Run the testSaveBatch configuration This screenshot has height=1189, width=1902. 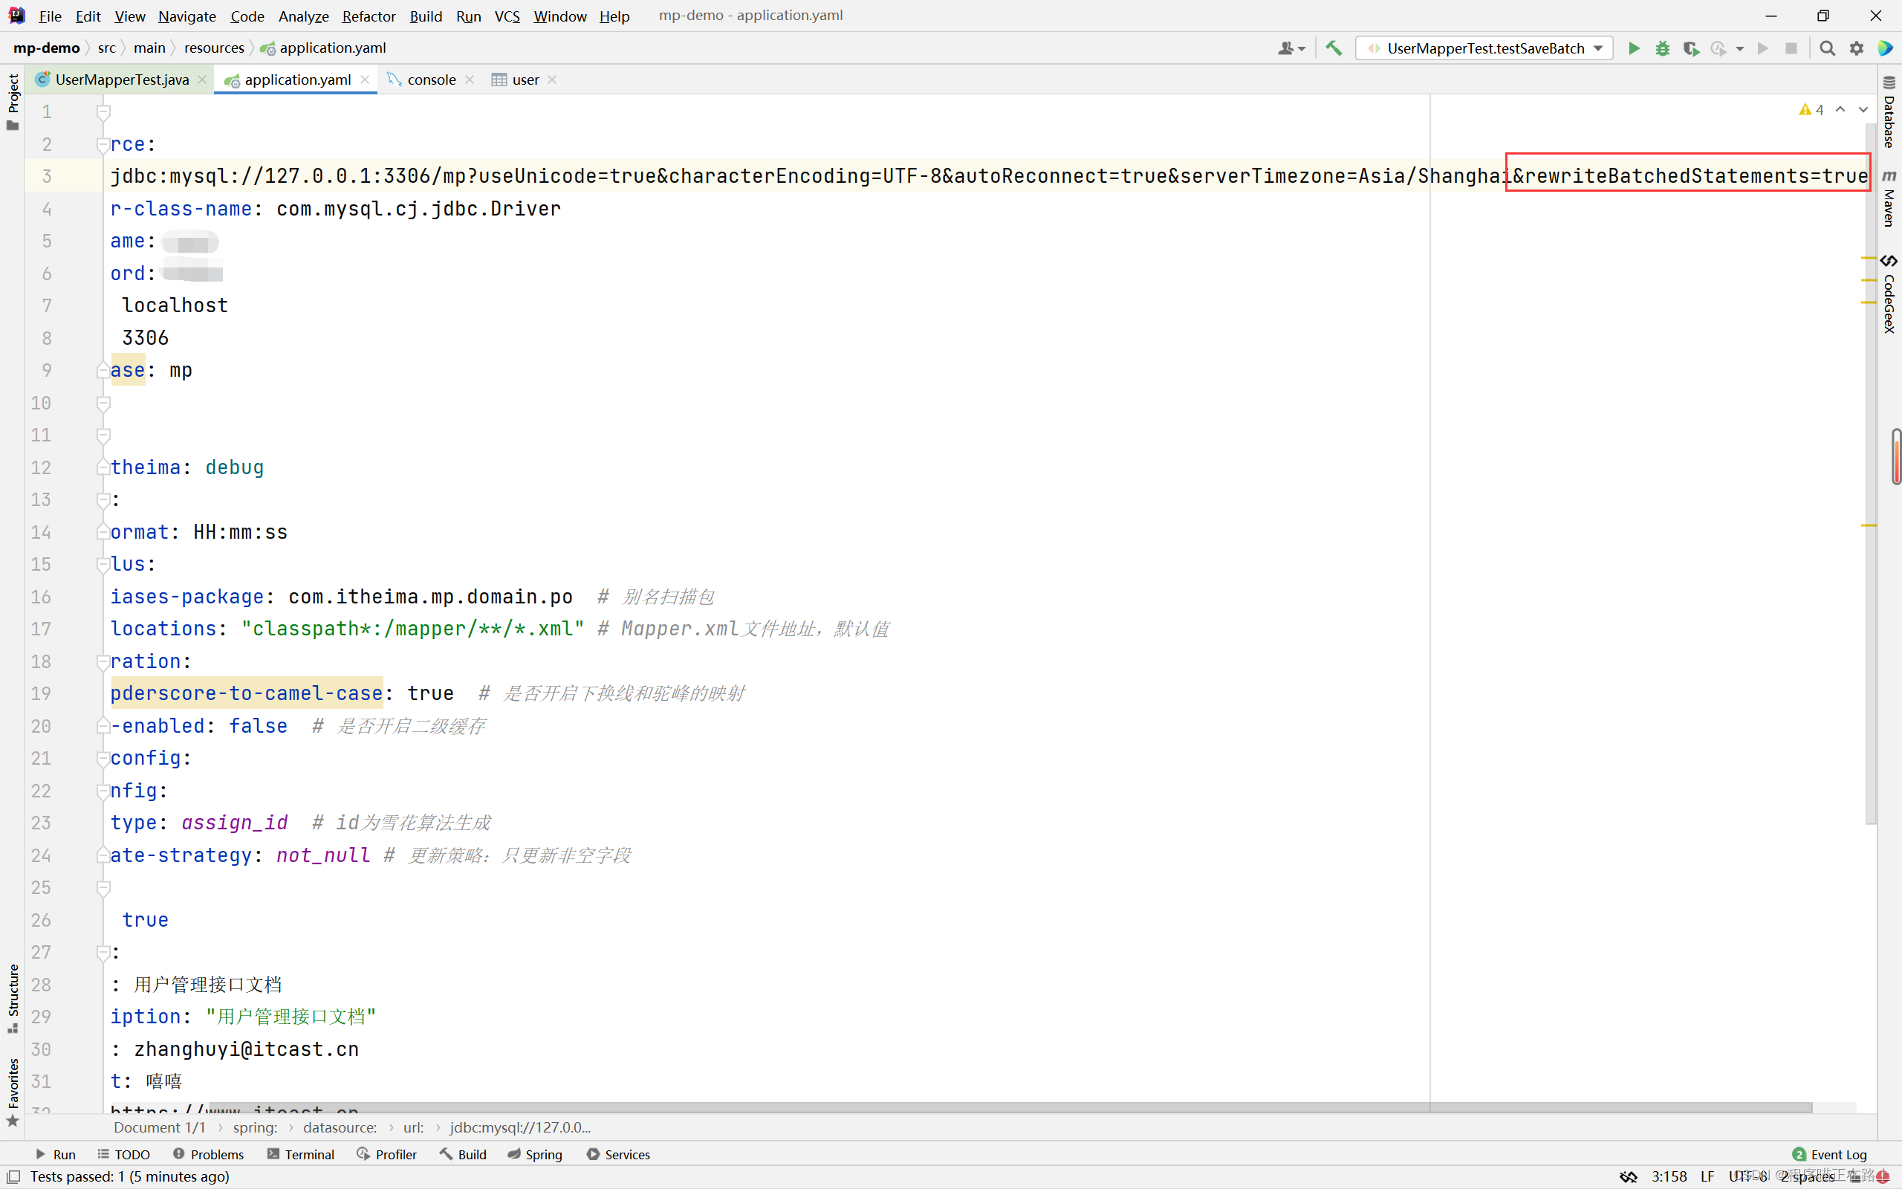tap(1634, 49)
